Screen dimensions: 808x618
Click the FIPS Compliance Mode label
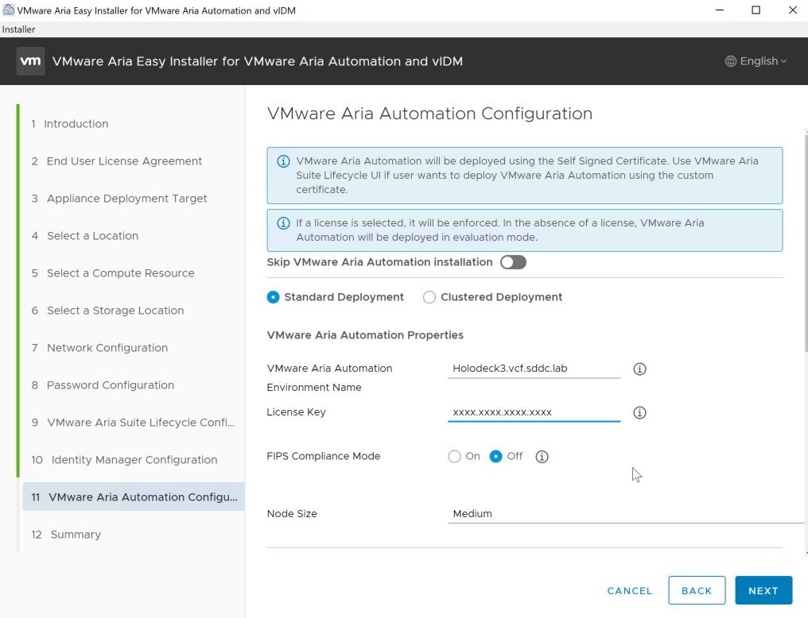(x=324, y=456)
